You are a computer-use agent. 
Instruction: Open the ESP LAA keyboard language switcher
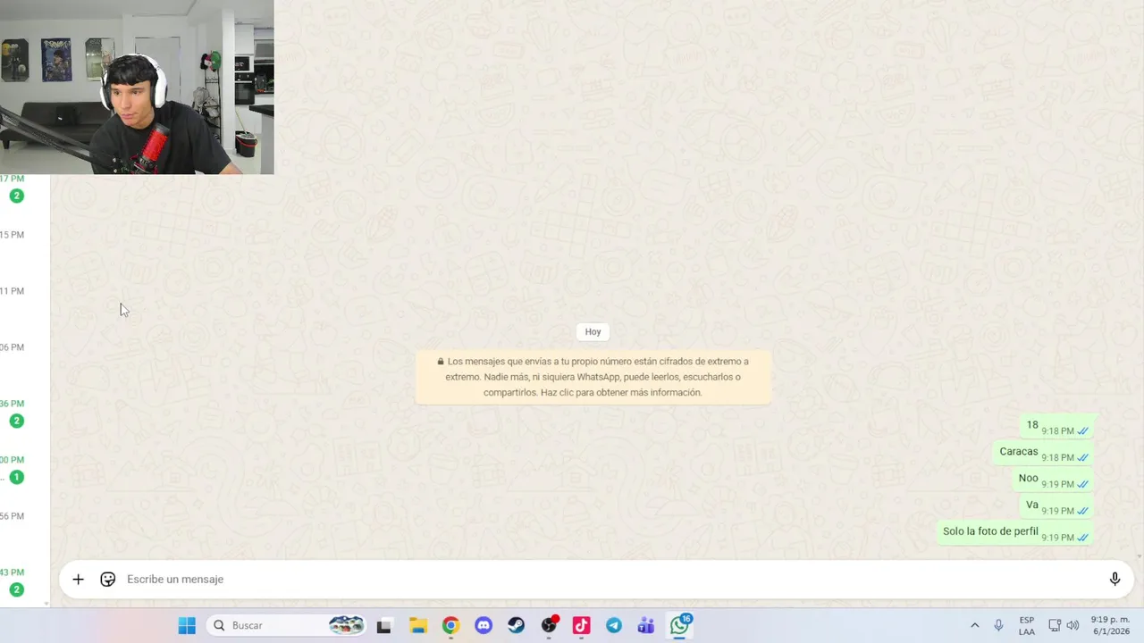tap(1027, 626)
